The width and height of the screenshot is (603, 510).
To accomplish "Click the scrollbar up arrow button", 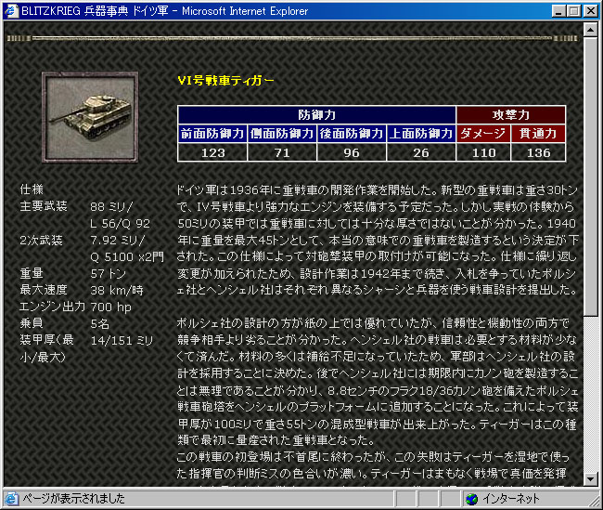I will point(591,31).
